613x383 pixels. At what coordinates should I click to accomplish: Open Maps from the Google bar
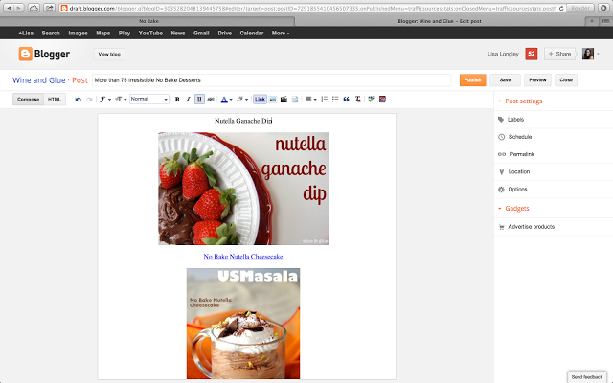[103, 34]
